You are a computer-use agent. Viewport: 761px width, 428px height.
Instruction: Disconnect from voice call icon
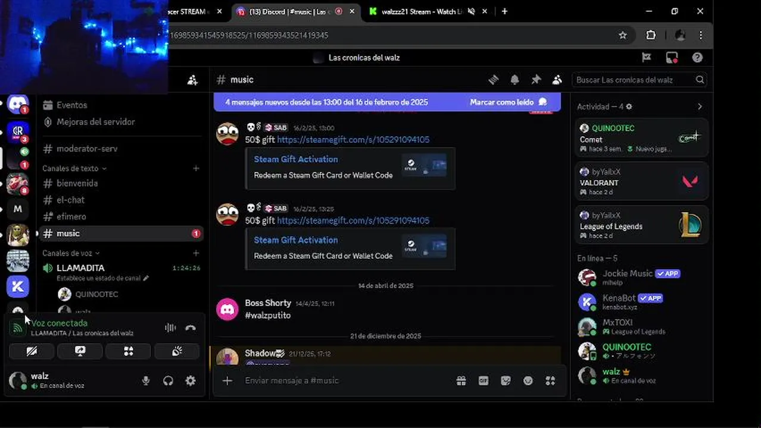[191, 328]
